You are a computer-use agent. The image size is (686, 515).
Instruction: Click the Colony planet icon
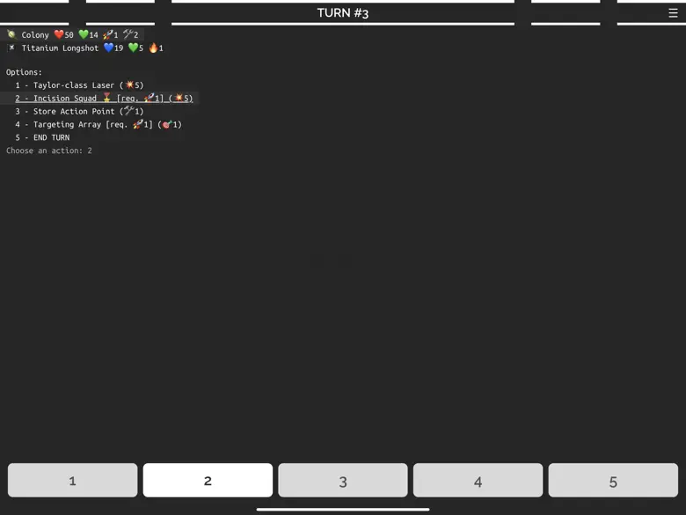point(11,34)
